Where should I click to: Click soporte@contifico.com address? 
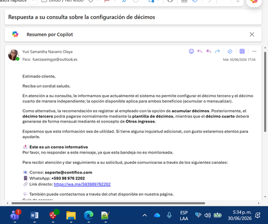[x=69, y=172]
